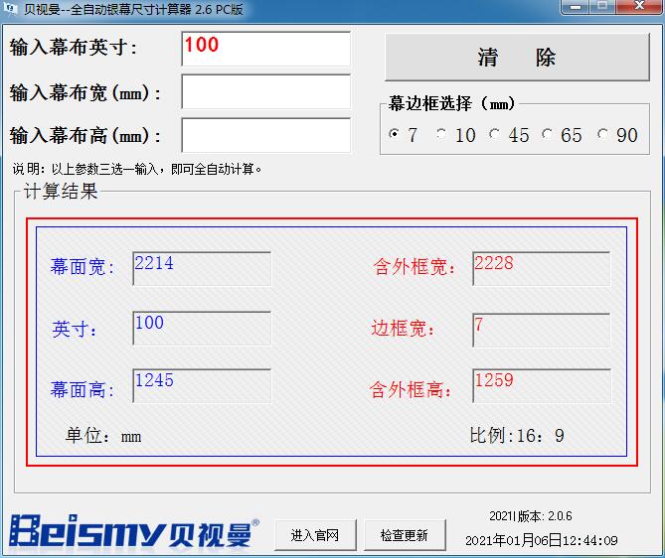Click the 英寸 result field showing 100
The width and height of the screenshot is (665, 558).
(x=202, y=329)
